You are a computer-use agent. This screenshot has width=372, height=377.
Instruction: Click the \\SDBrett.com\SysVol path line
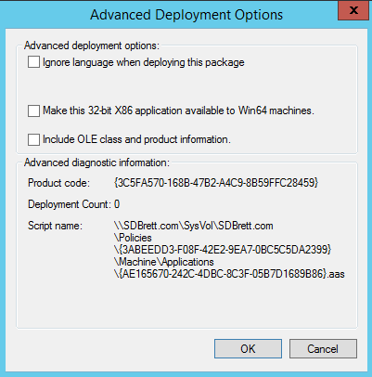tap(194, 226)
